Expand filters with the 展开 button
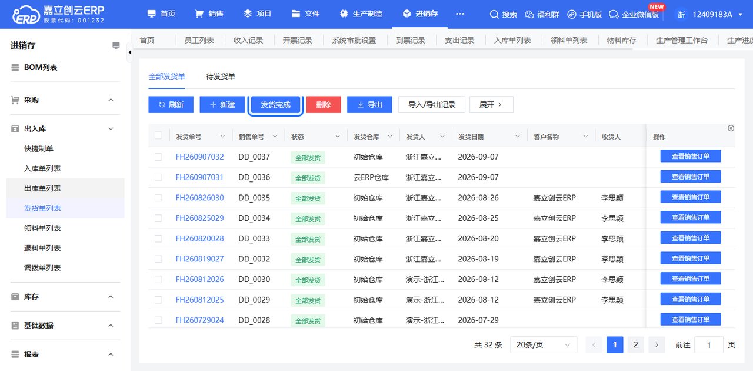 pos(491,105)
